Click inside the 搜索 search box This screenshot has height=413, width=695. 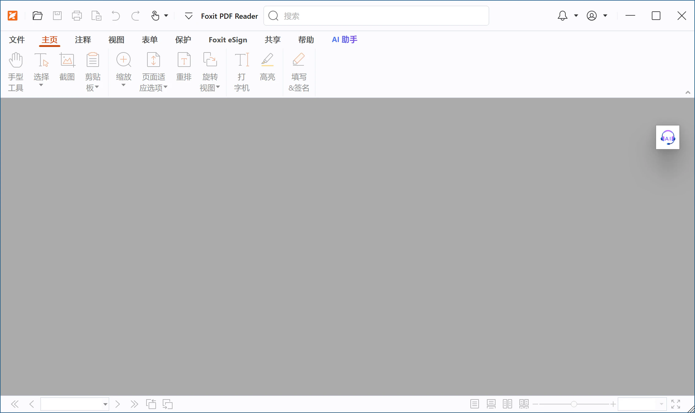click(x=376, y=16)
